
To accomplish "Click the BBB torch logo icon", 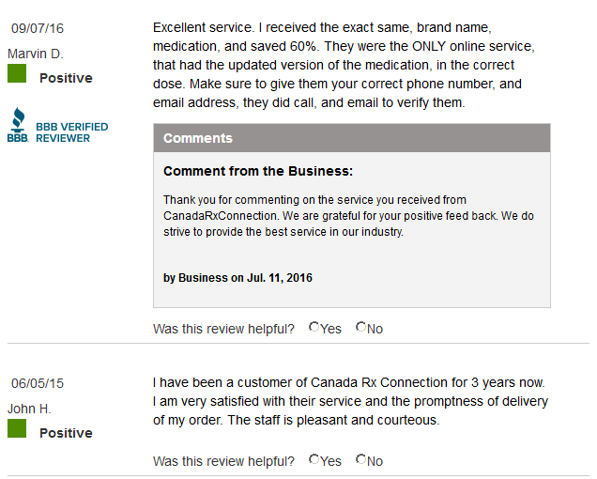I will (18, 125).
